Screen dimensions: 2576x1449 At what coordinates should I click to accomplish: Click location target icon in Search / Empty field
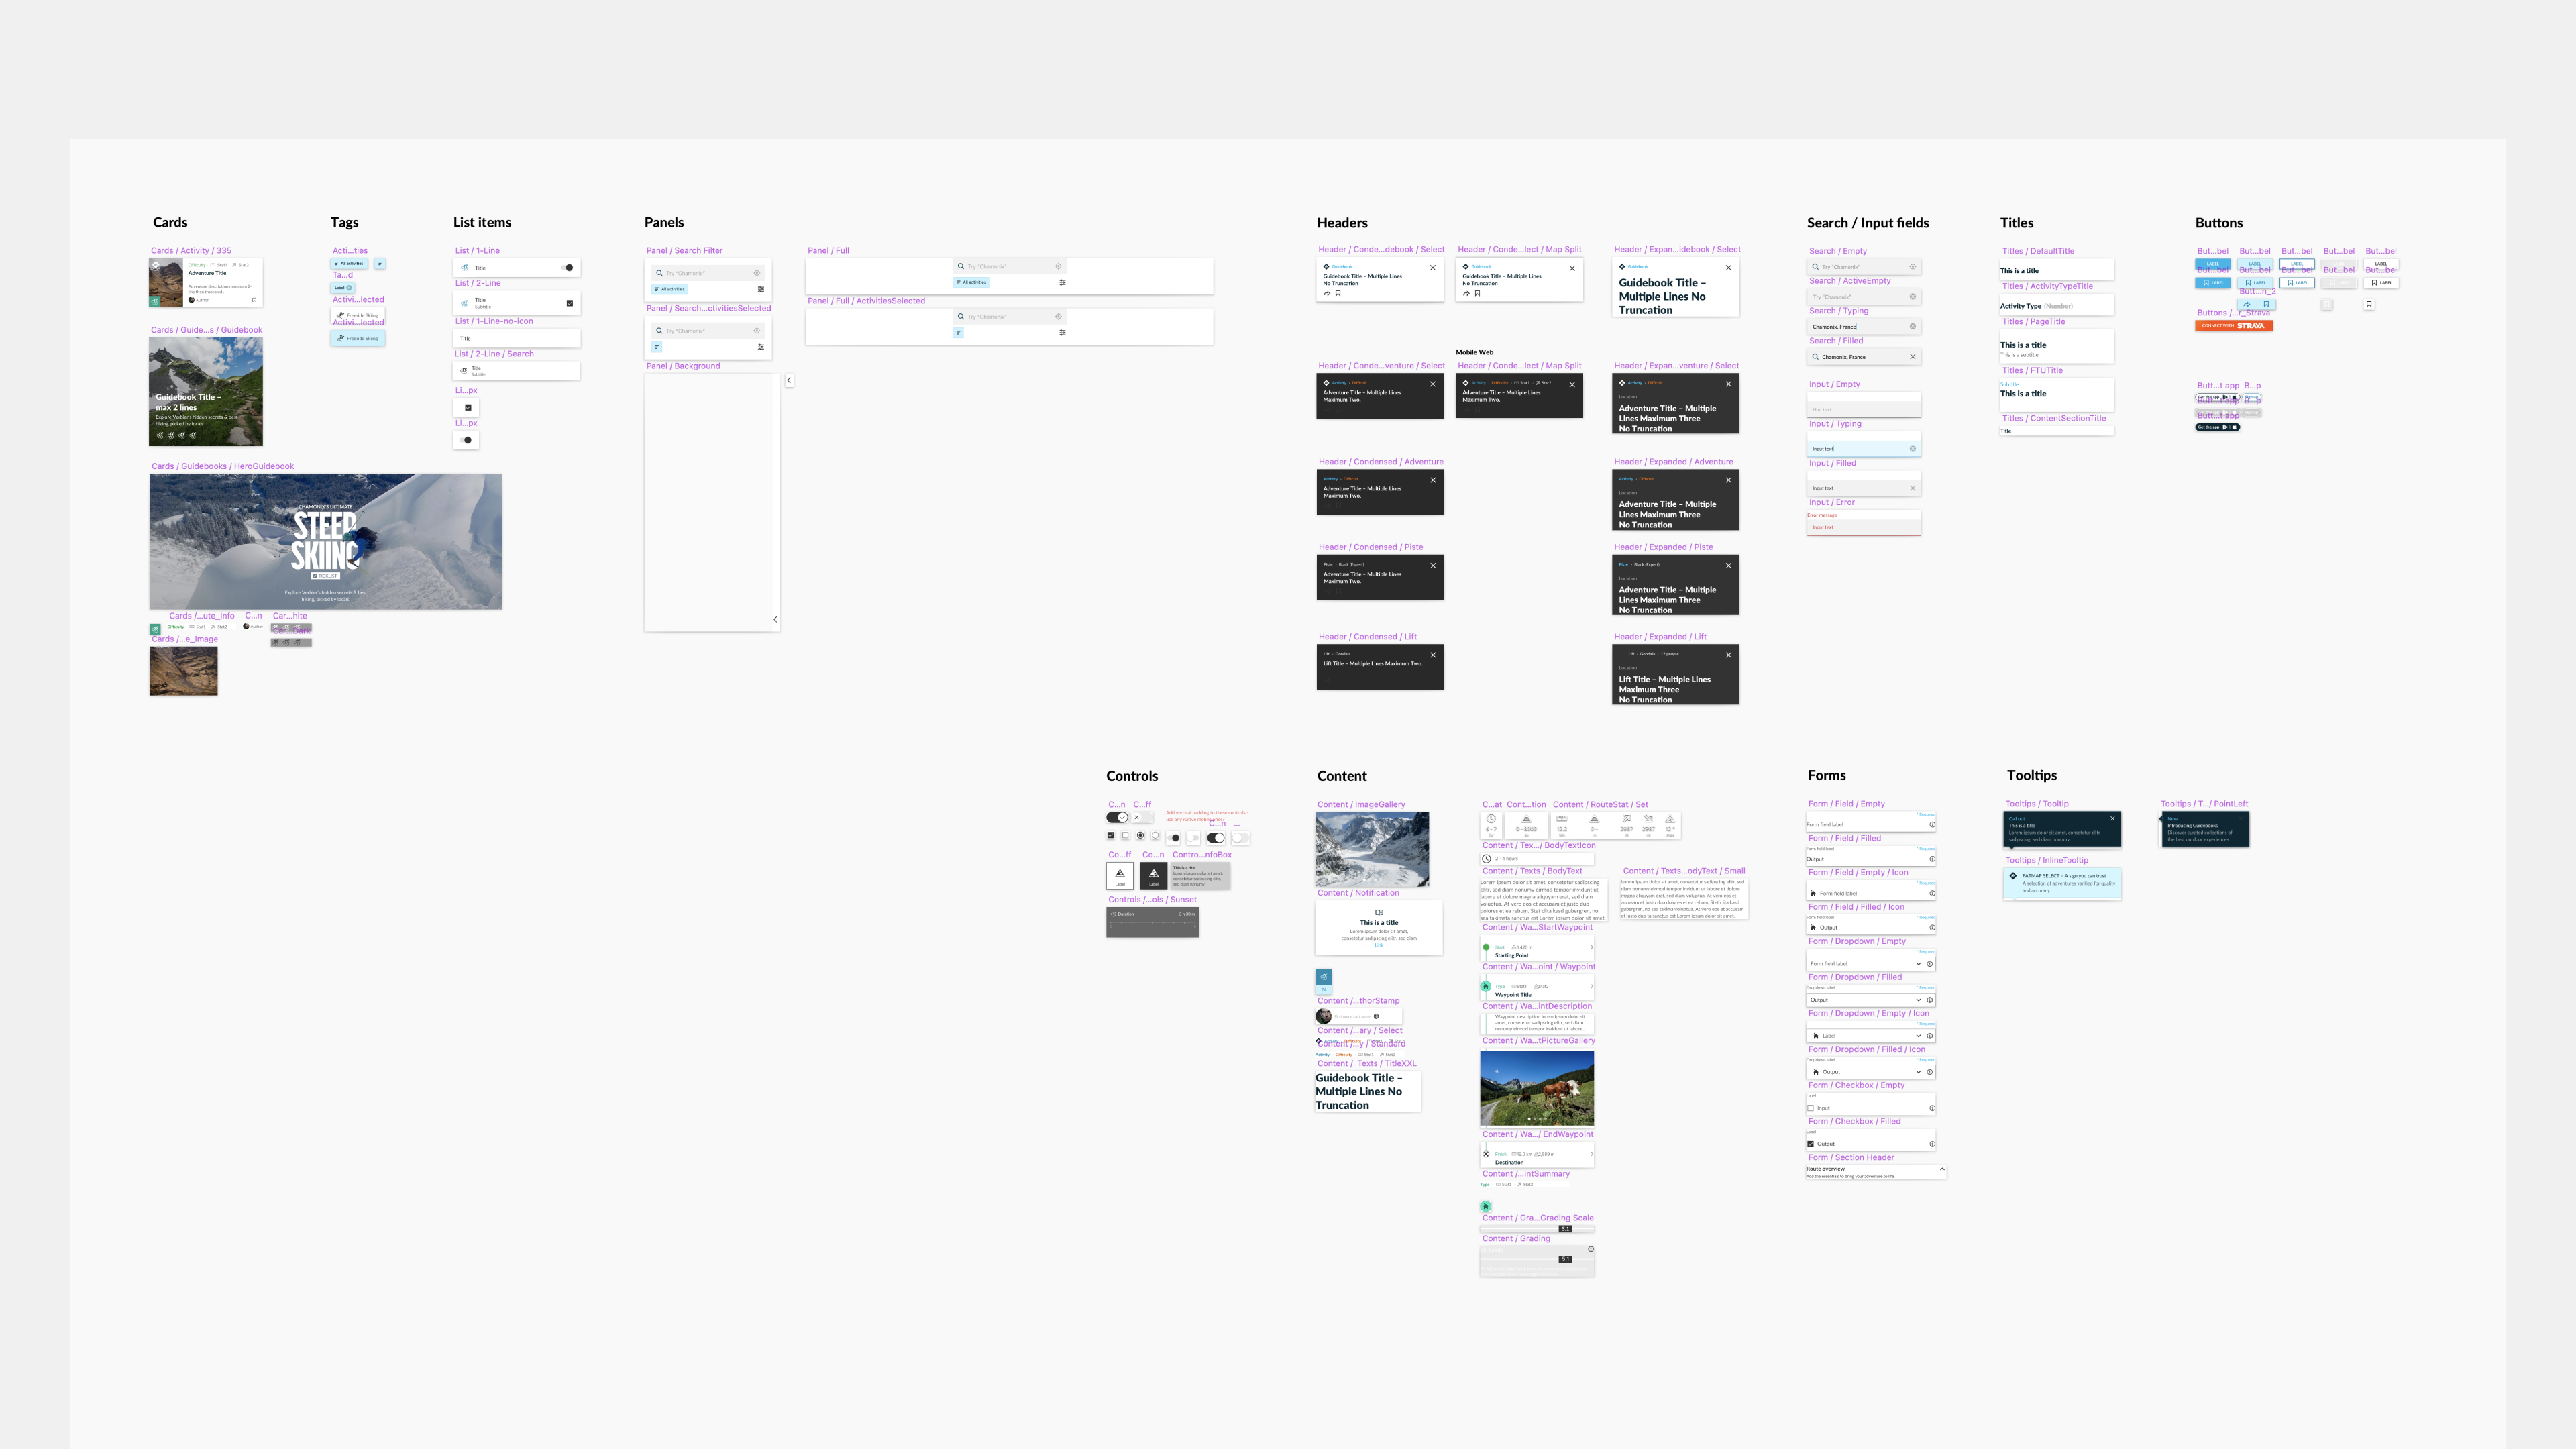click(x=1912, y=267)
